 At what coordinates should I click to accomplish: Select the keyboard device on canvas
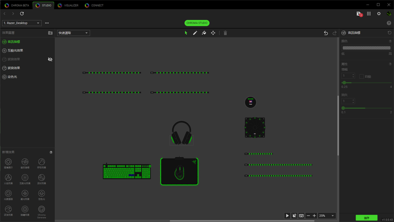(127, 171)
